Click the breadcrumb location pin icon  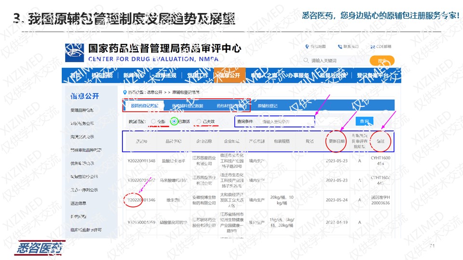[125, 92]
